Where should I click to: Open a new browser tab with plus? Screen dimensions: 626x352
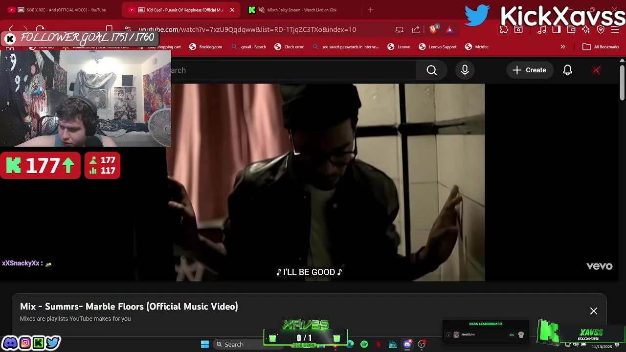pyautogui.click(x=370, y=10)
